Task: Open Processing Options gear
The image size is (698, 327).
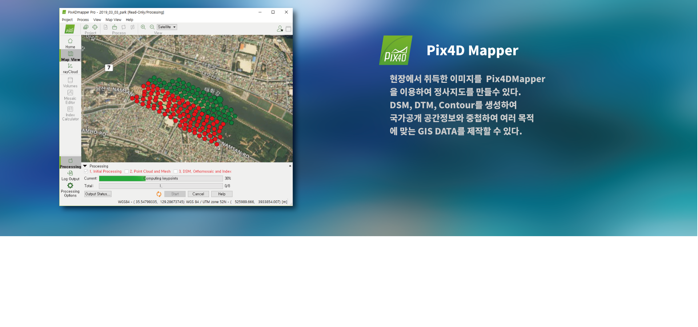Action: (70, 185)
